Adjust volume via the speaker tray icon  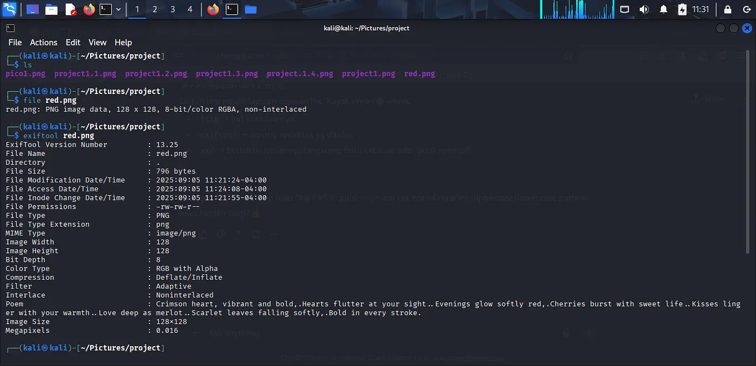(x=644, y=9)
